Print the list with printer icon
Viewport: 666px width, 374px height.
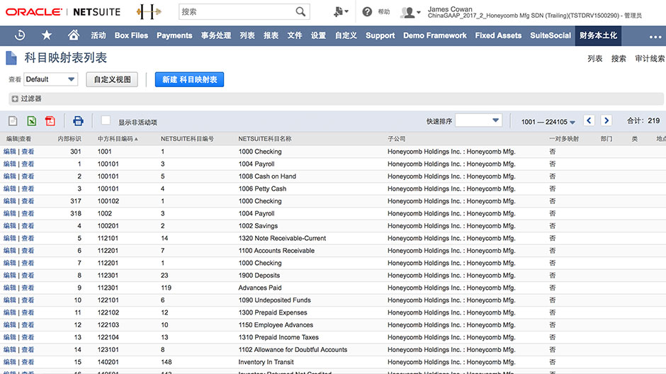tap(78, 121)
